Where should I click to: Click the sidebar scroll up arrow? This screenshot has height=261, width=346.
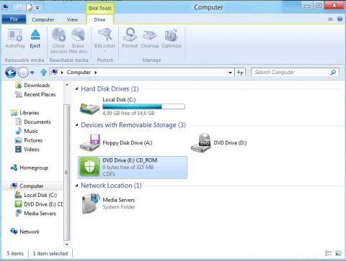(67, 85)
